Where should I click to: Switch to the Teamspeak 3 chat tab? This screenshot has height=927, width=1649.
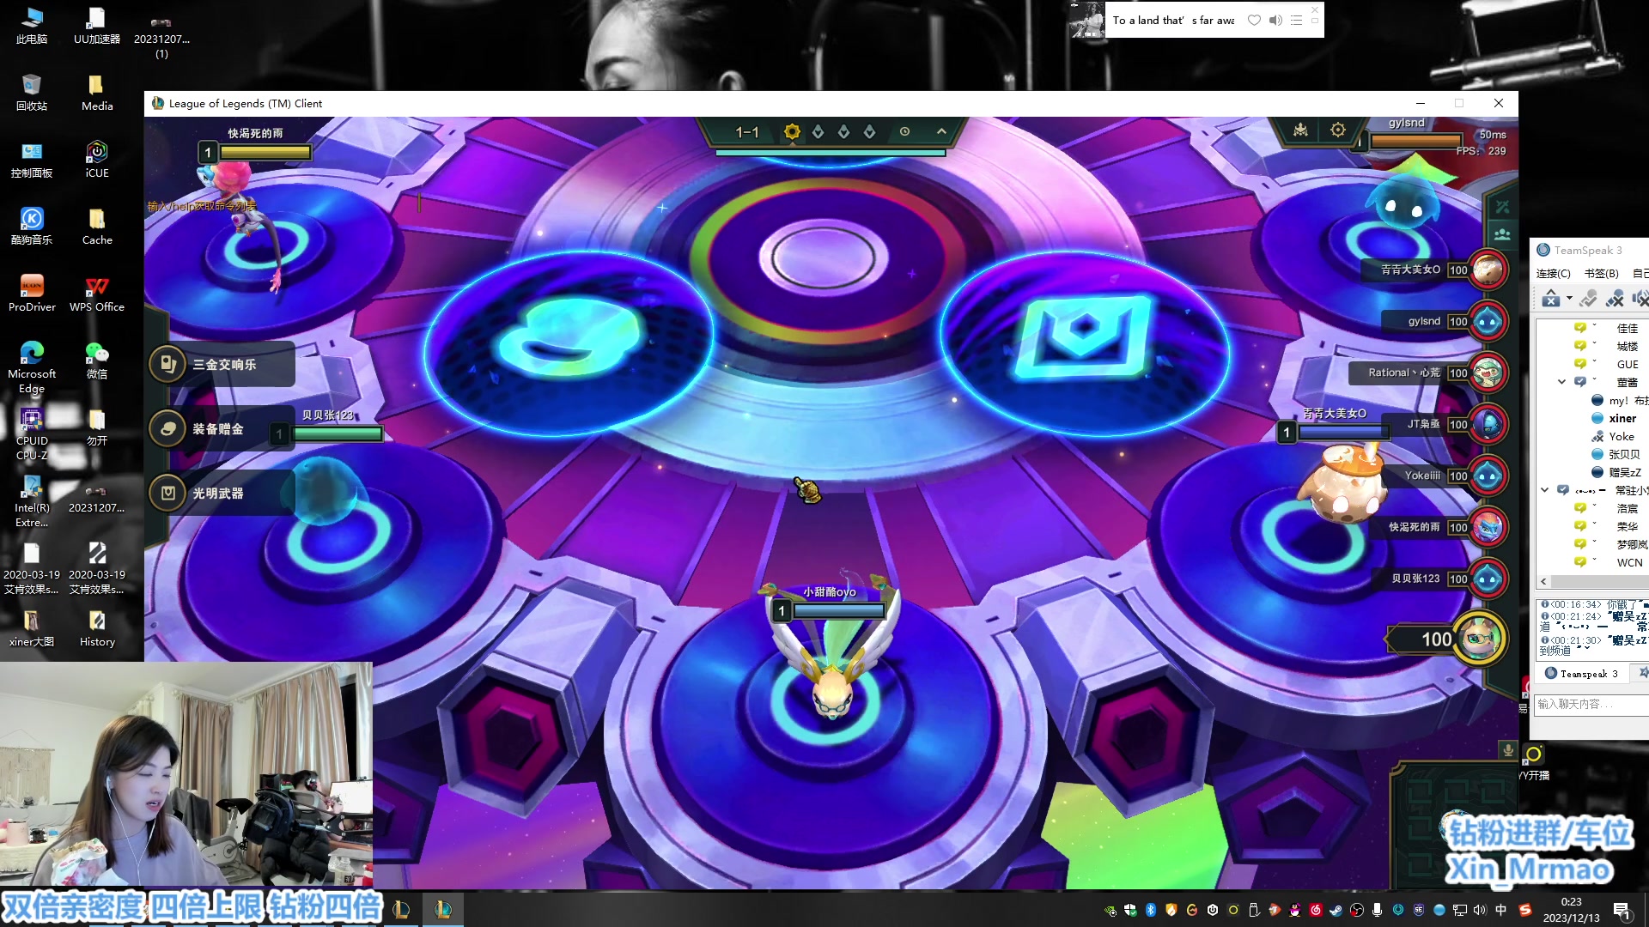pyautogui.click(x=1582, y=673)
